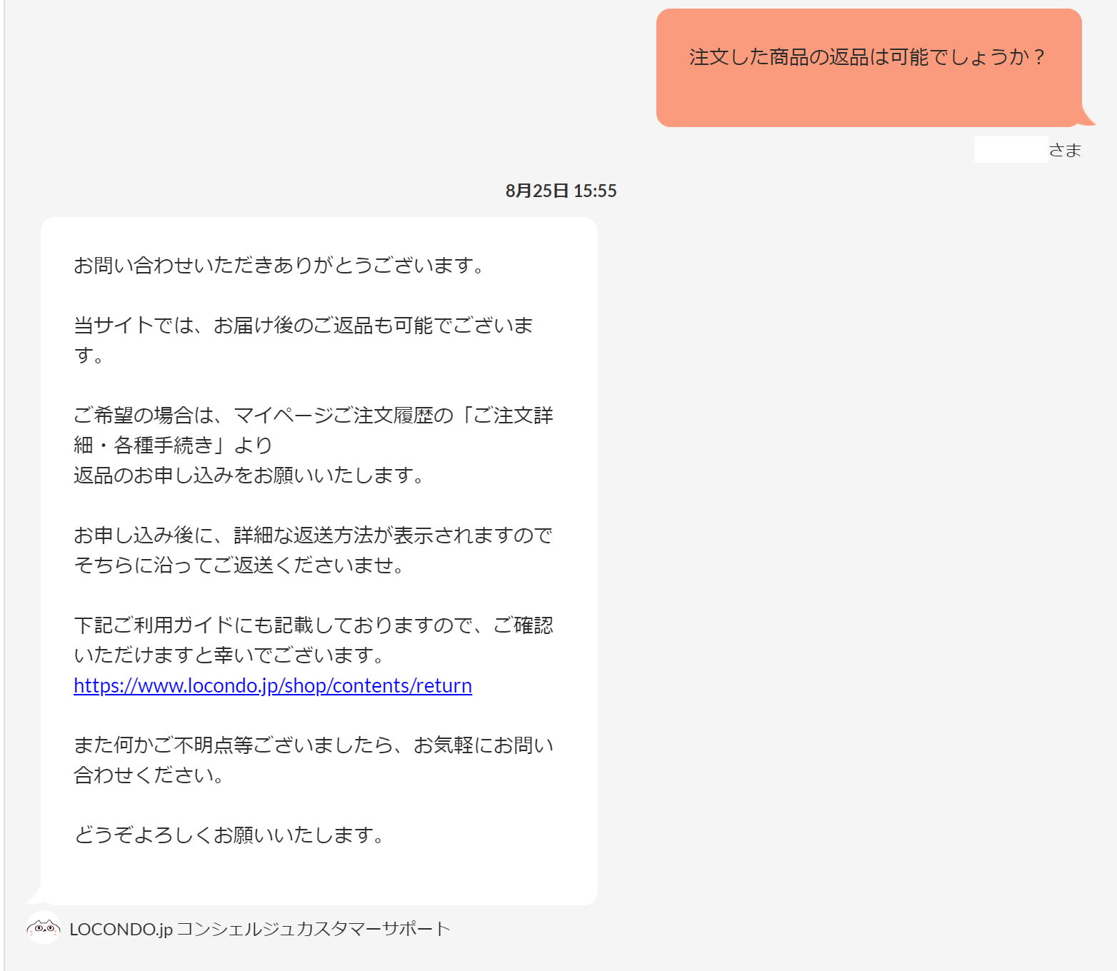The height and width of the screenshot is (971, 1117).
Task: Click the どうぞよろしくお願いいたします closing line
Action: (230, 835)
